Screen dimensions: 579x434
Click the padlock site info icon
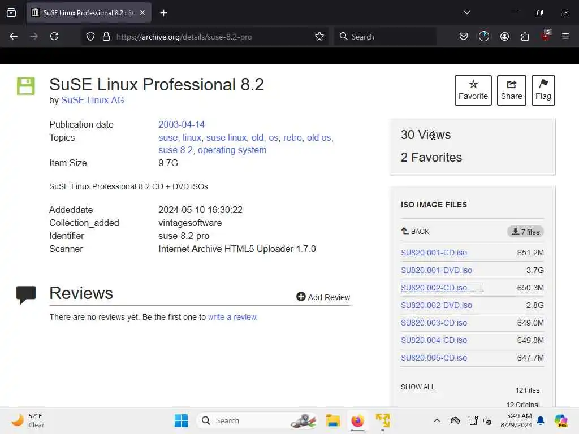pyautogui.click(x=106, y=37)
